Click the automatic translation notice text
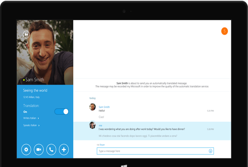The image size is (248, 167). pos(152,85)
